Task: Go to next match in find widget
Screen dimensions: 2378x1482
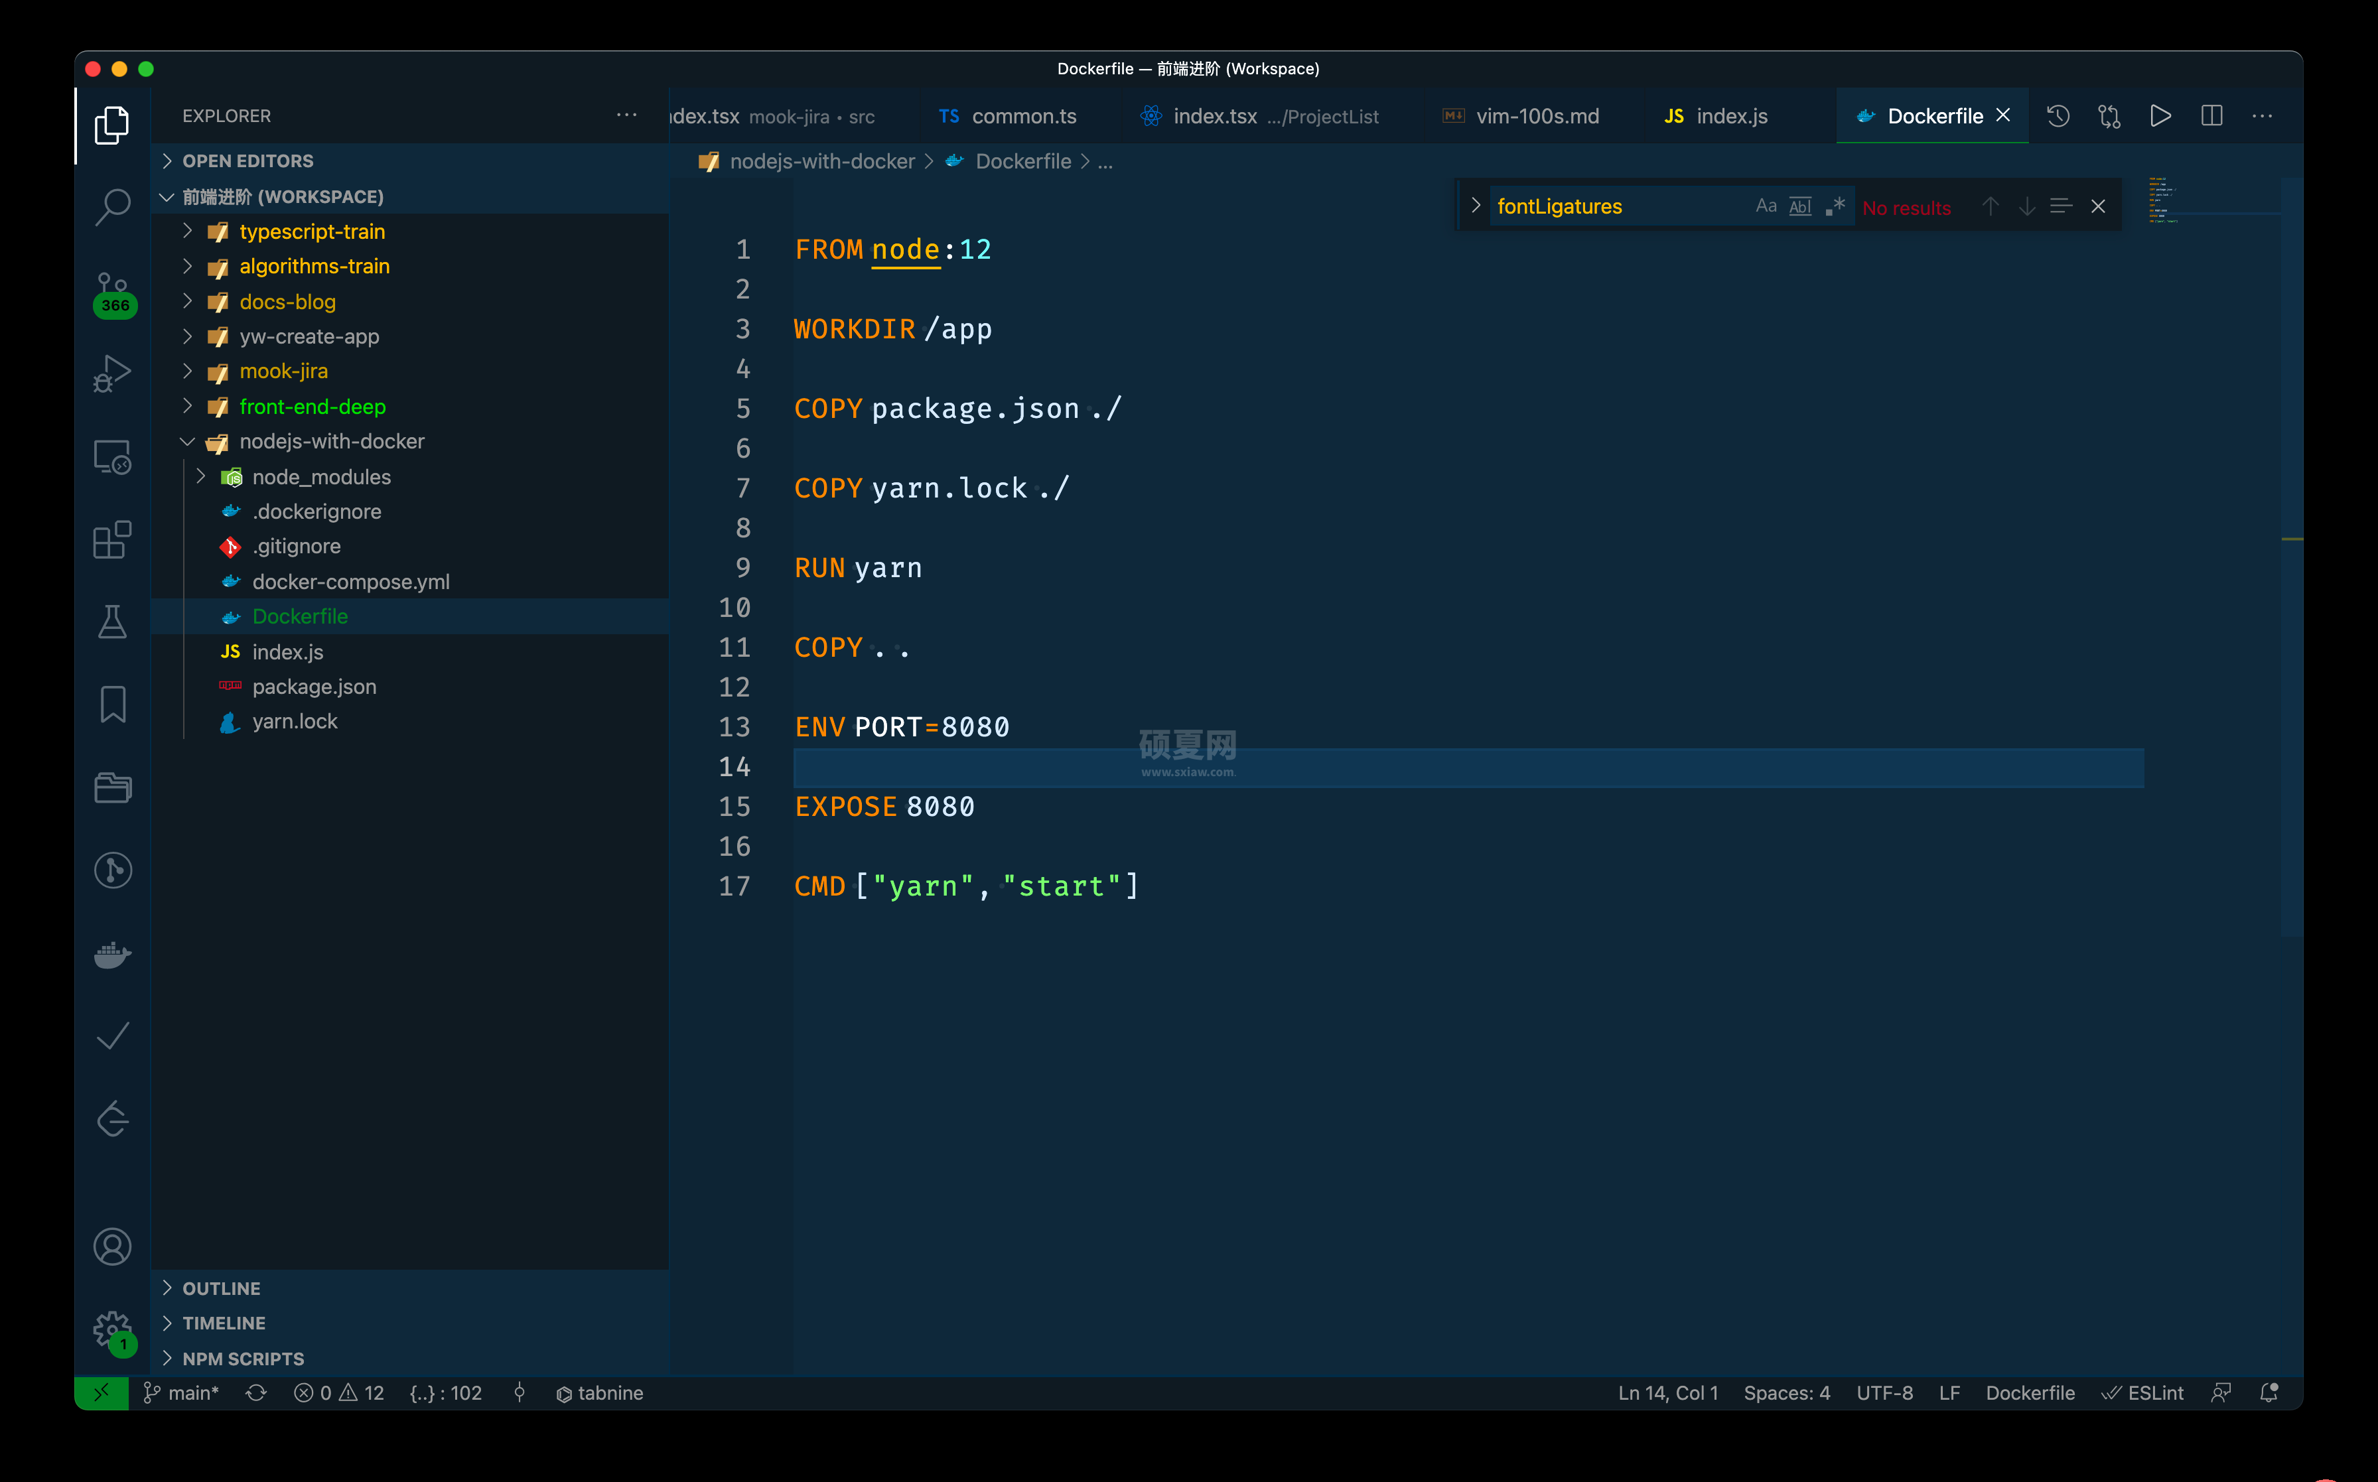Action: [x=2027, y=206]
